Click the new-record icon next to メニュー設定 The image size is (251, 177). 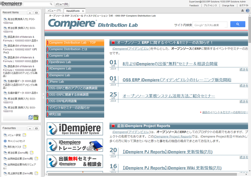(24, 135)
